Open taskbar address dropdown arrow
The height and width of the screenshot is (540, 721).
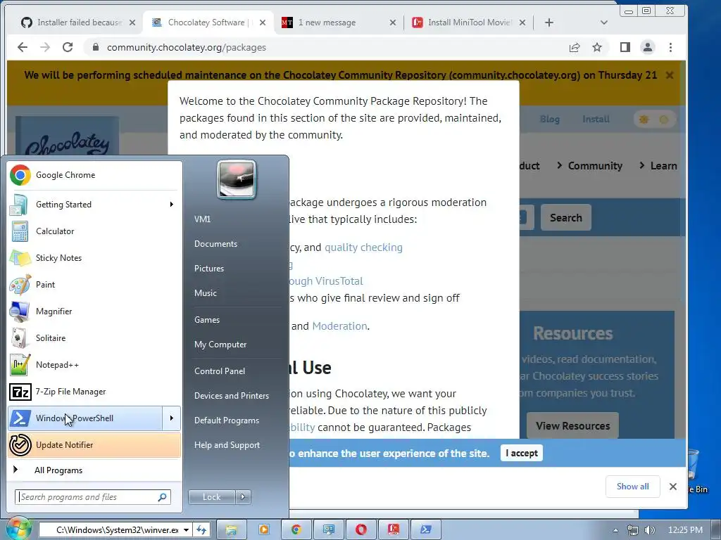(186, 530)
